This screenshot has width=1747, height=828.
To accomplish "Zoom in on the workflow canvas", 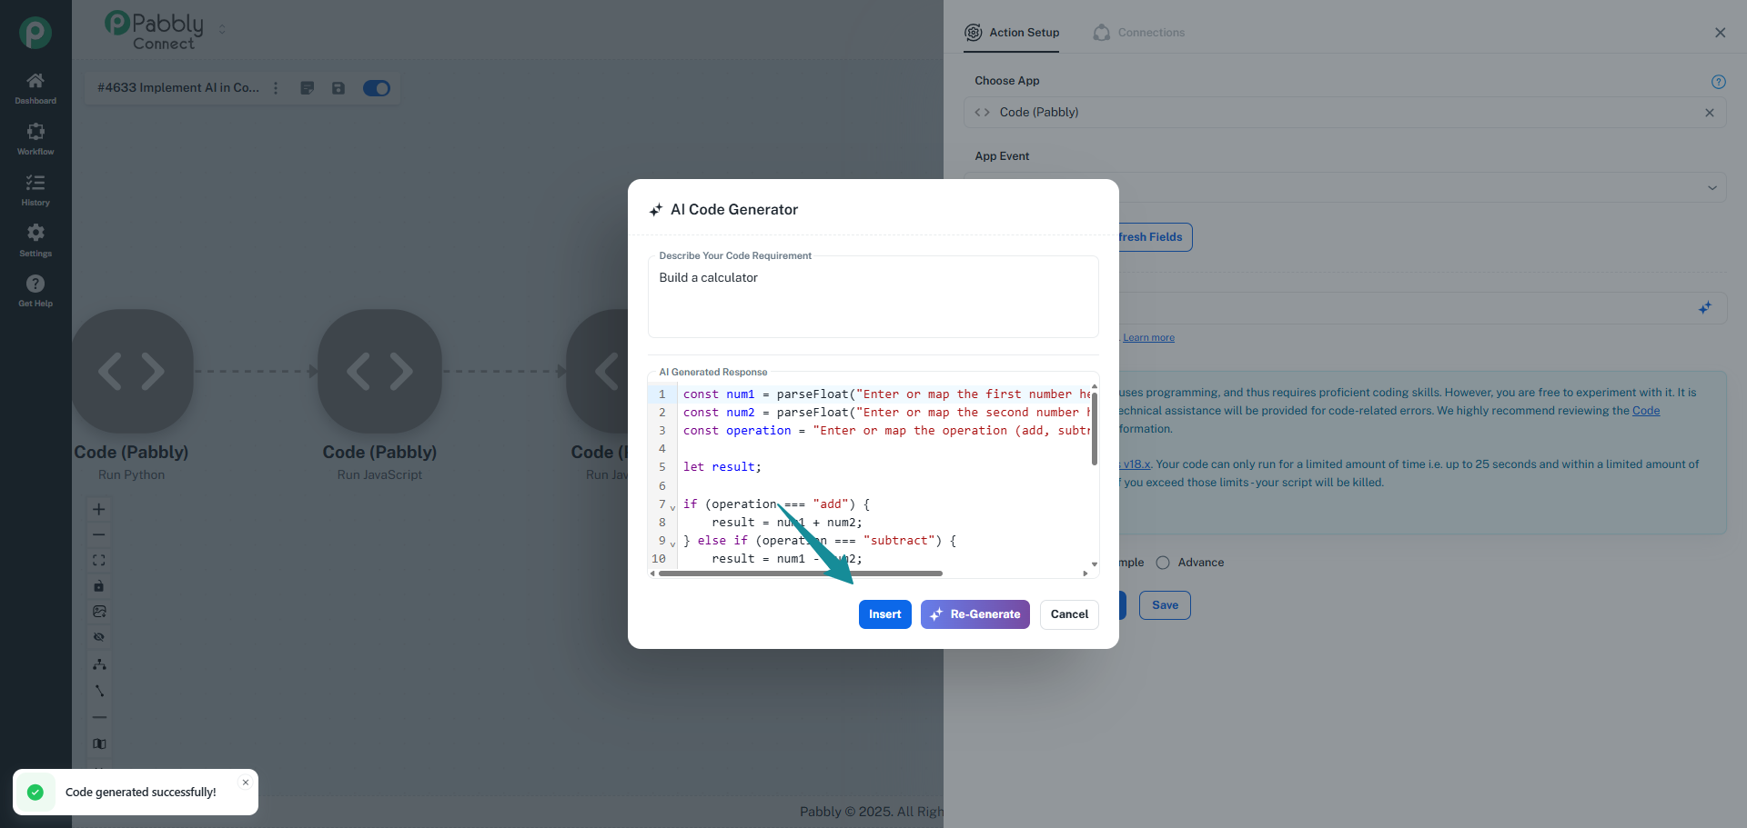I will click(99, 510).
